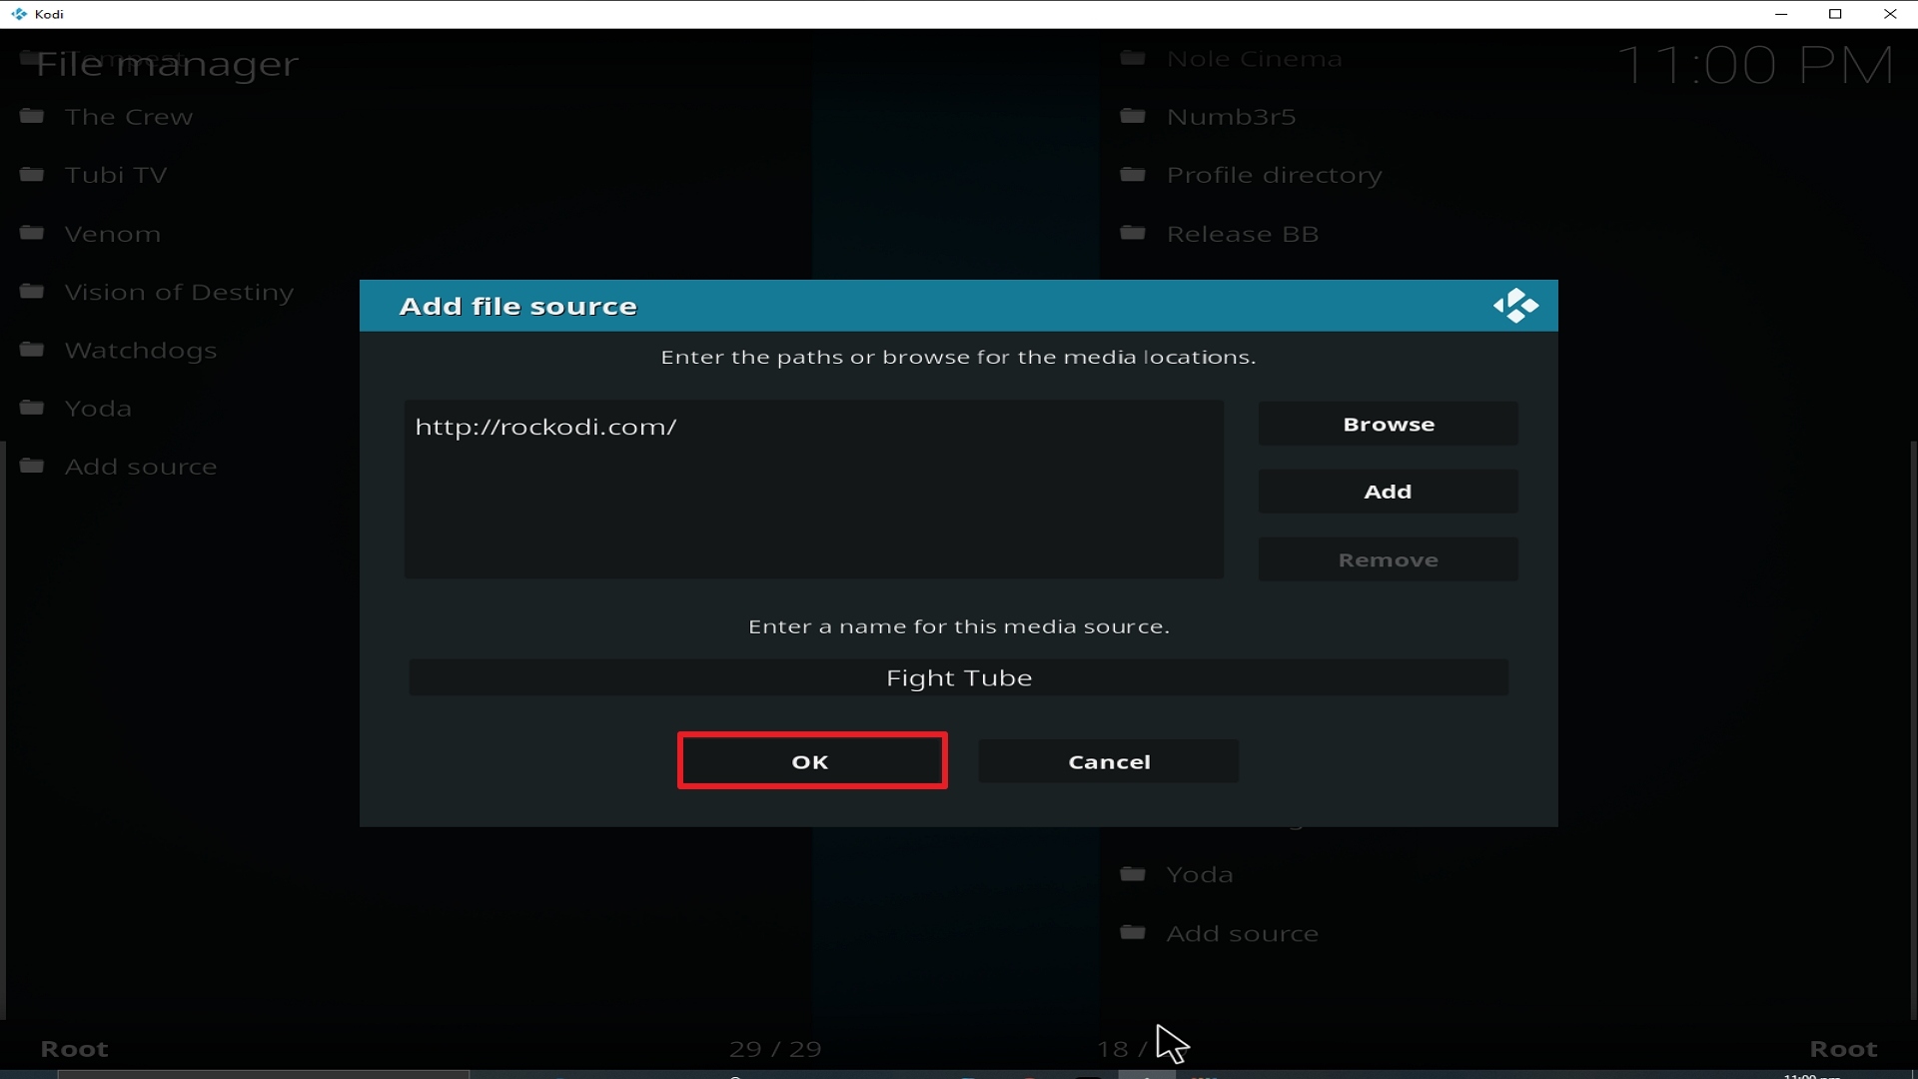
Task: Cancel the Add file source dialog
Action: [1109, 761]
